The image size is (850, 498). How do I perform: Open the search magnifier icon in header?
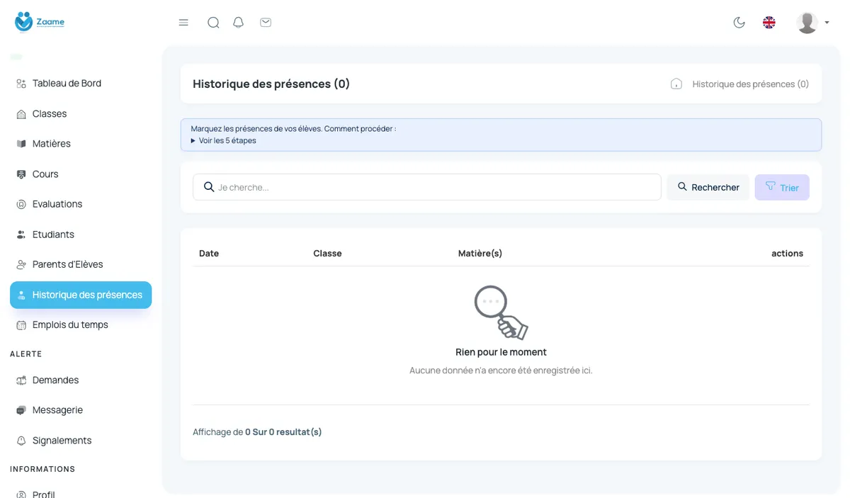[x=213, y=23]
